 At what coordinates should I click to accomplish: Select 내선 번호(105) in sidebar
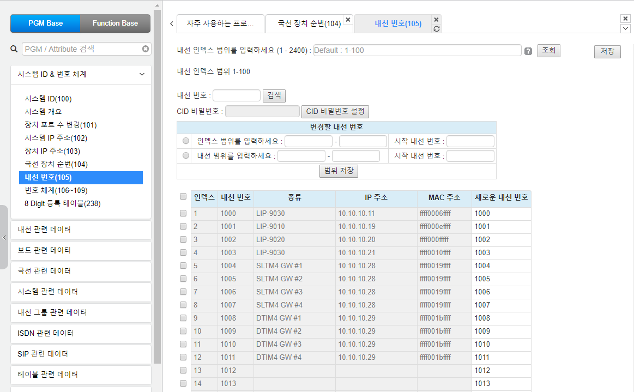pyautogui.click(x=81, y=178)
